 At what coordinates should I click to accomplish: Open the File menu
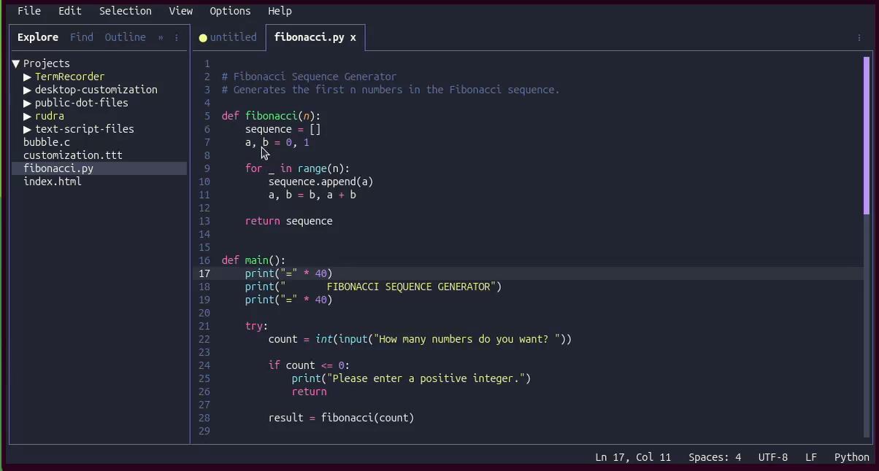29,11
